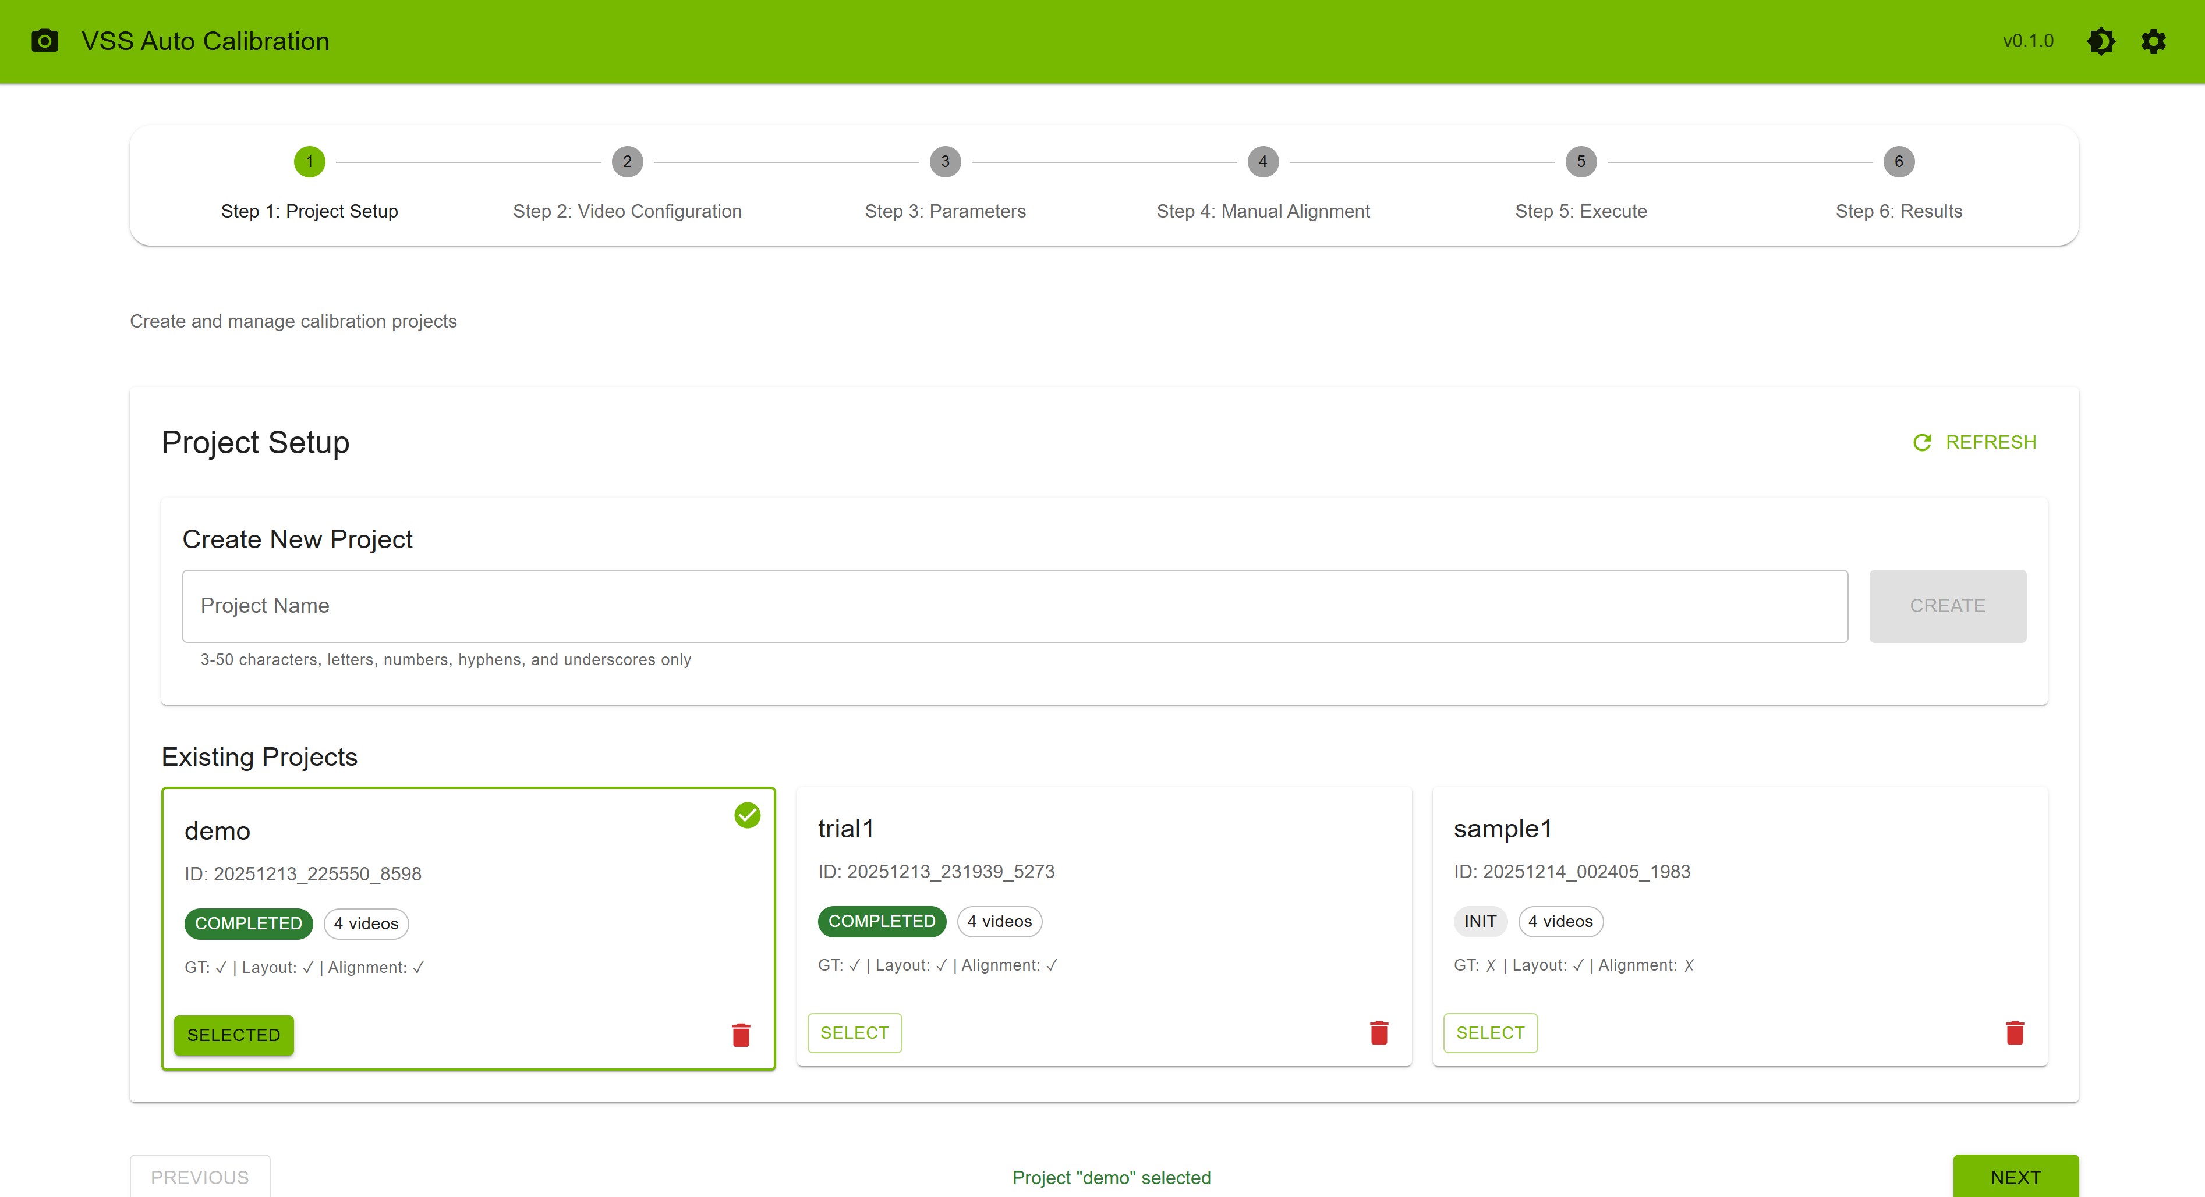Toggle dark mode in the header
2205x1197 pixels.
2101,40
